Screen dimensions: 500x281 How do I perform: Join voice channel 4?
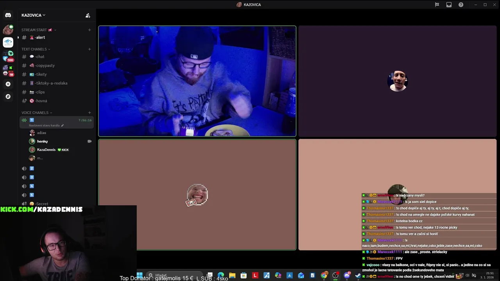[x=57, y=186]
